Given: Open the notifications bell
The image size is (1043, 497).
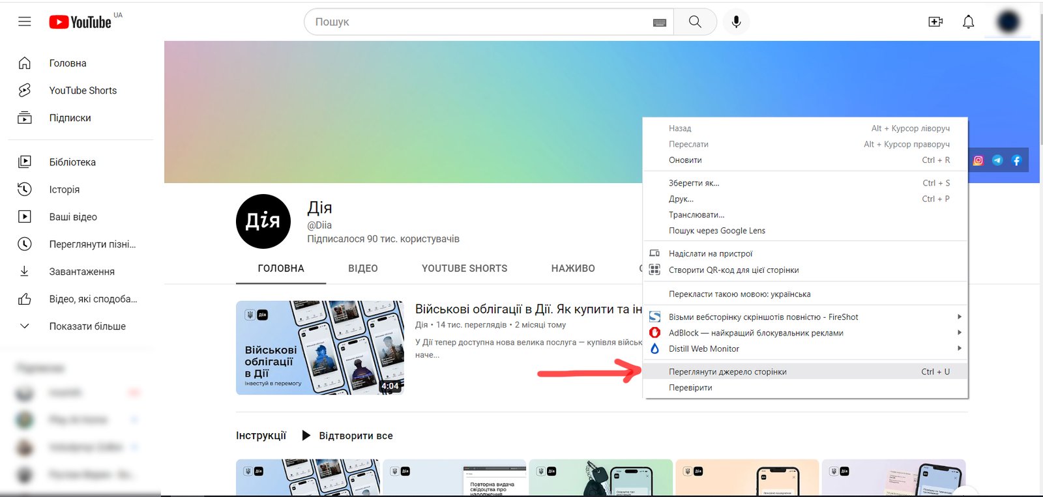Looking at the screenshot, I should pyautogui.click(x=969, y=21).
